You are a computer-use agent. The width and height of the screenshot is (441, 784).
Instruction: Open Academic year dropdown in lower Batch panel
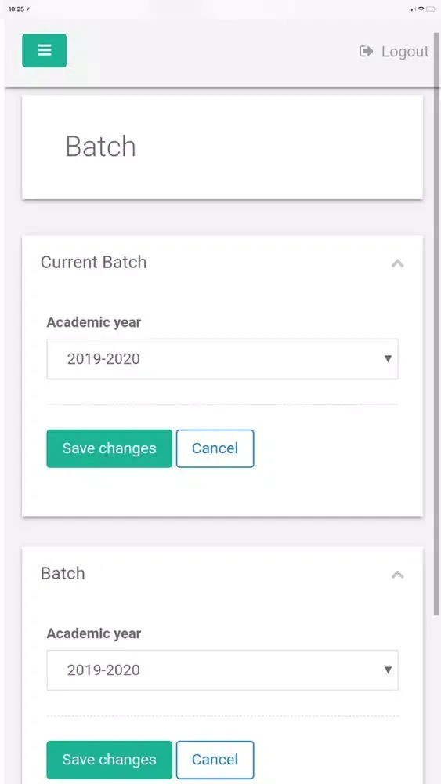[222, 670]
